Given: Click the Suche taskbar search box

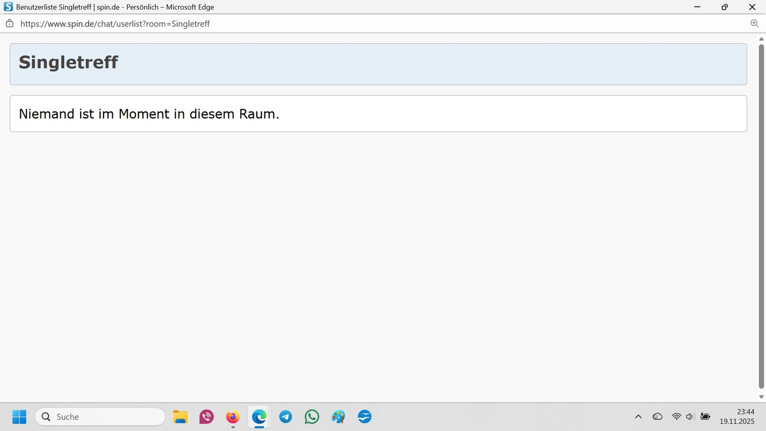Looking at the screenshot, I should click(100, 417).
